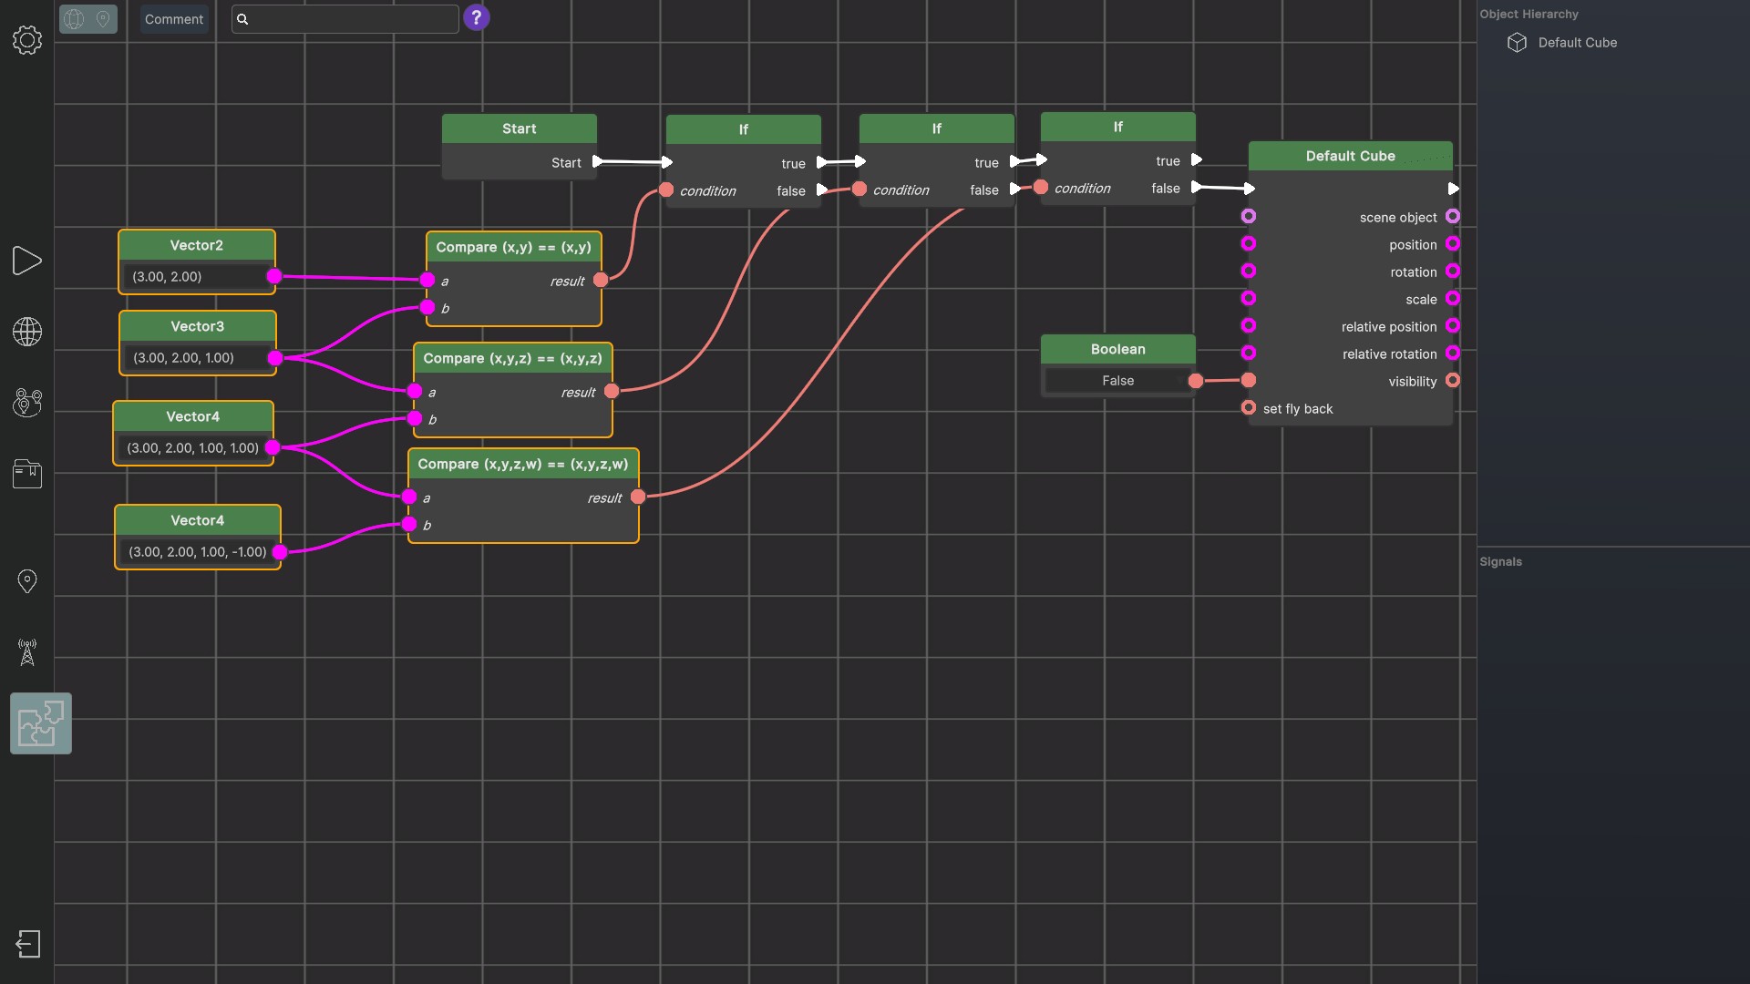Viewport: 1750px width, 984px height.
Task: Click the Vector3 node output port
Action: (275, 358)
